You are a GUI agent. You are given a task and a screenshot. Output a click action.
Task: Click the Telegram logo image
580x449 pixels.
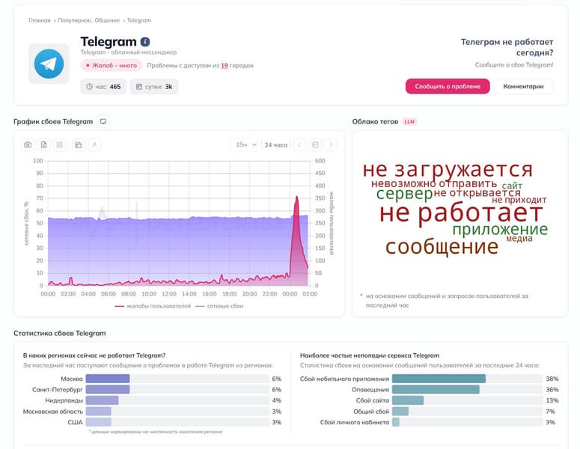coord(49,64)
